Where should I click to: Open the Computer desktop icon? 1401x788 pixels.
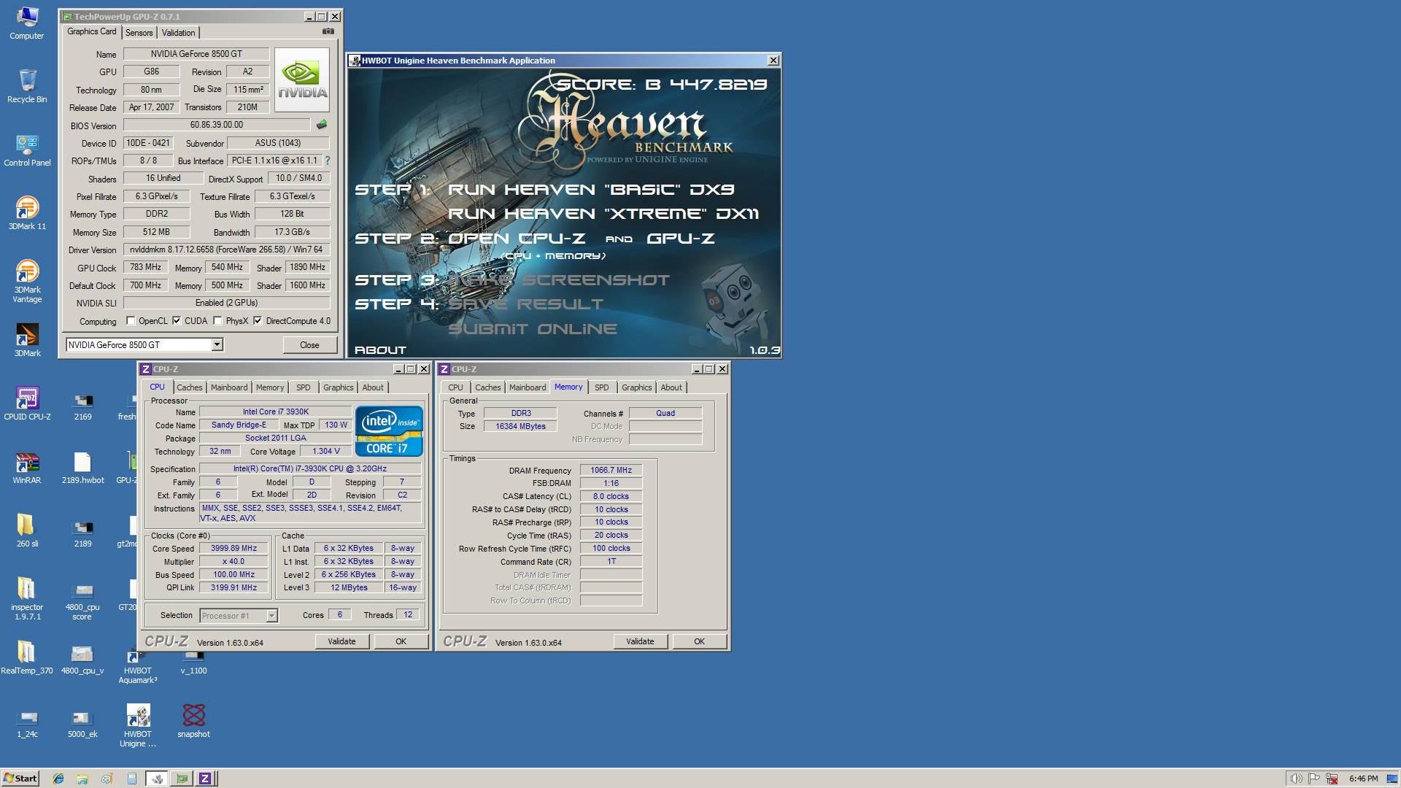click(27, 23)
